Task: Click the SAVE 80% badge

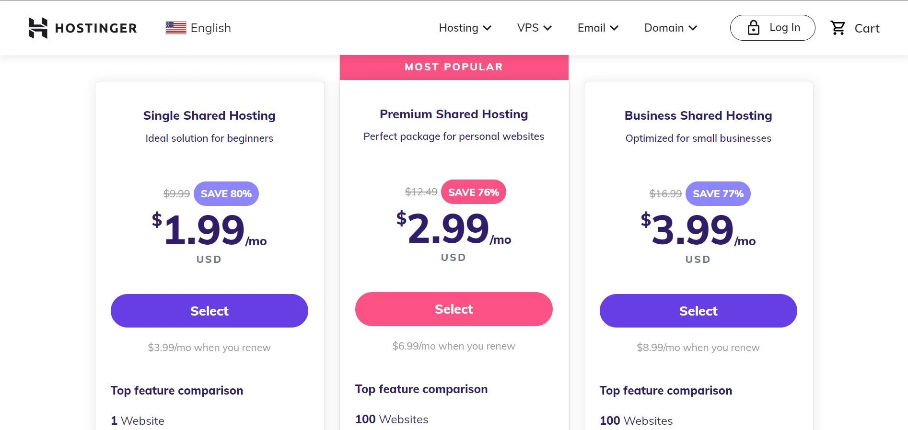Action: tap(226, 193)
